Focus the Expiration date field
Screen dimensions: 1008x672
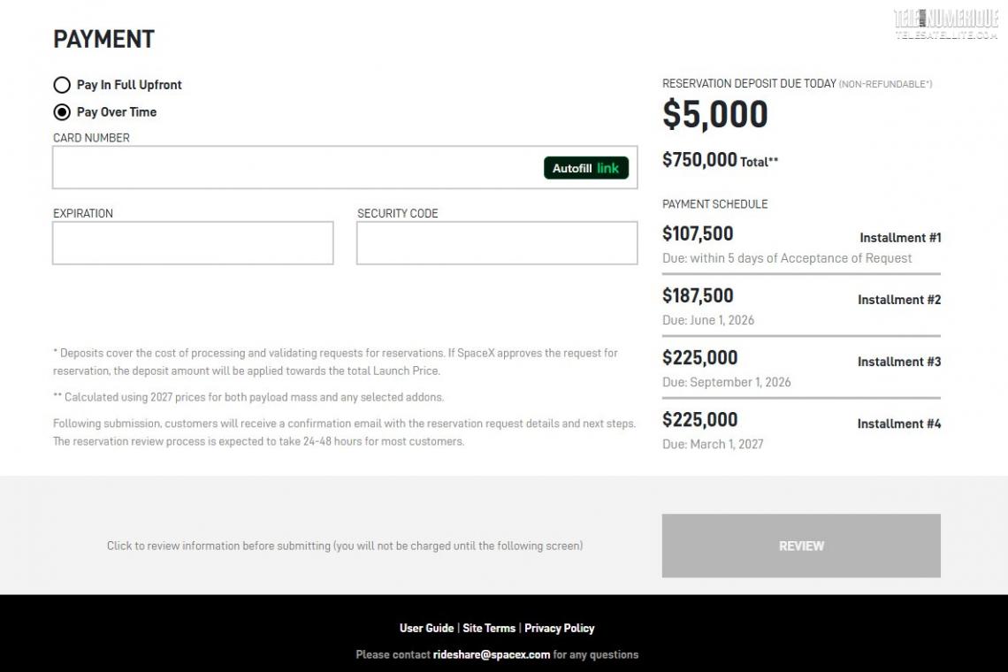tap(193, 243)
